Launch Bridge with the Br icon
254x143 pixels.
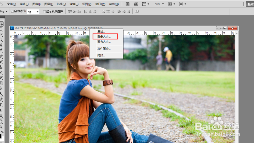coord(128,4)
